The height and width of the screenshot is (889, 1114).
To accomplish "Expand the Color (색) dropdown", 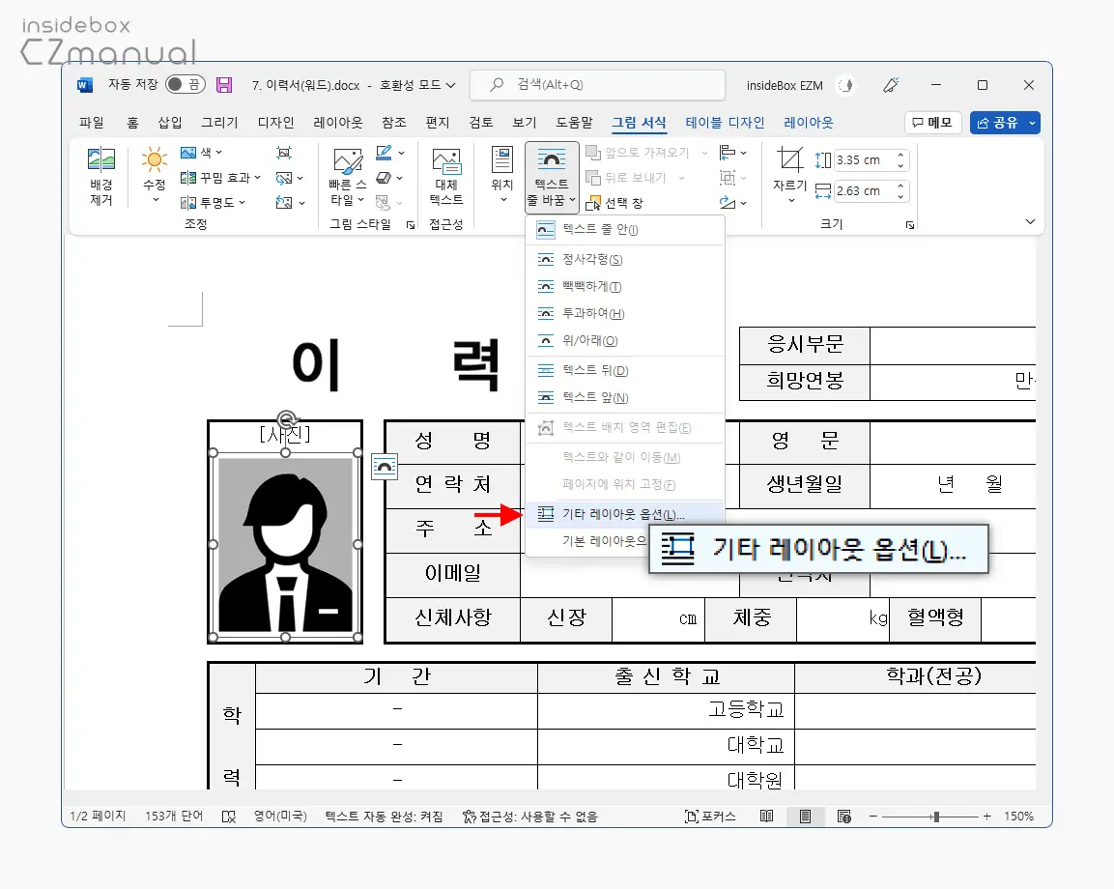I will (x=218, y=152).
